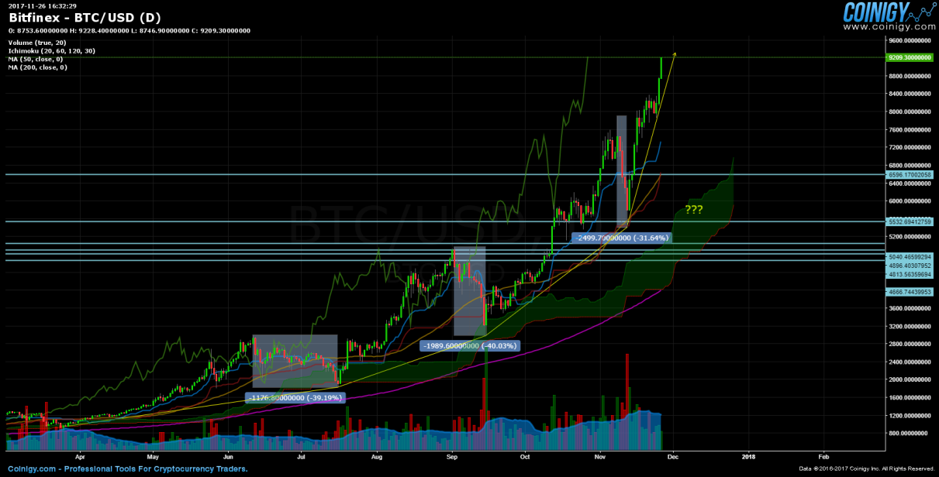Click the OHLC values line beneath the title
Image resolution: width=939 pixels, height=477 pixels.
(129, 31)
